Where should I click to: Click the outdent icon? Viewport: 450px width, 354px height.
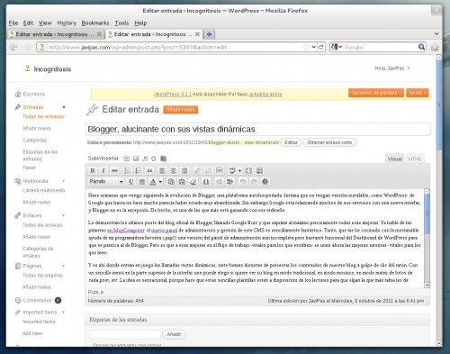[x=219, y=181]
